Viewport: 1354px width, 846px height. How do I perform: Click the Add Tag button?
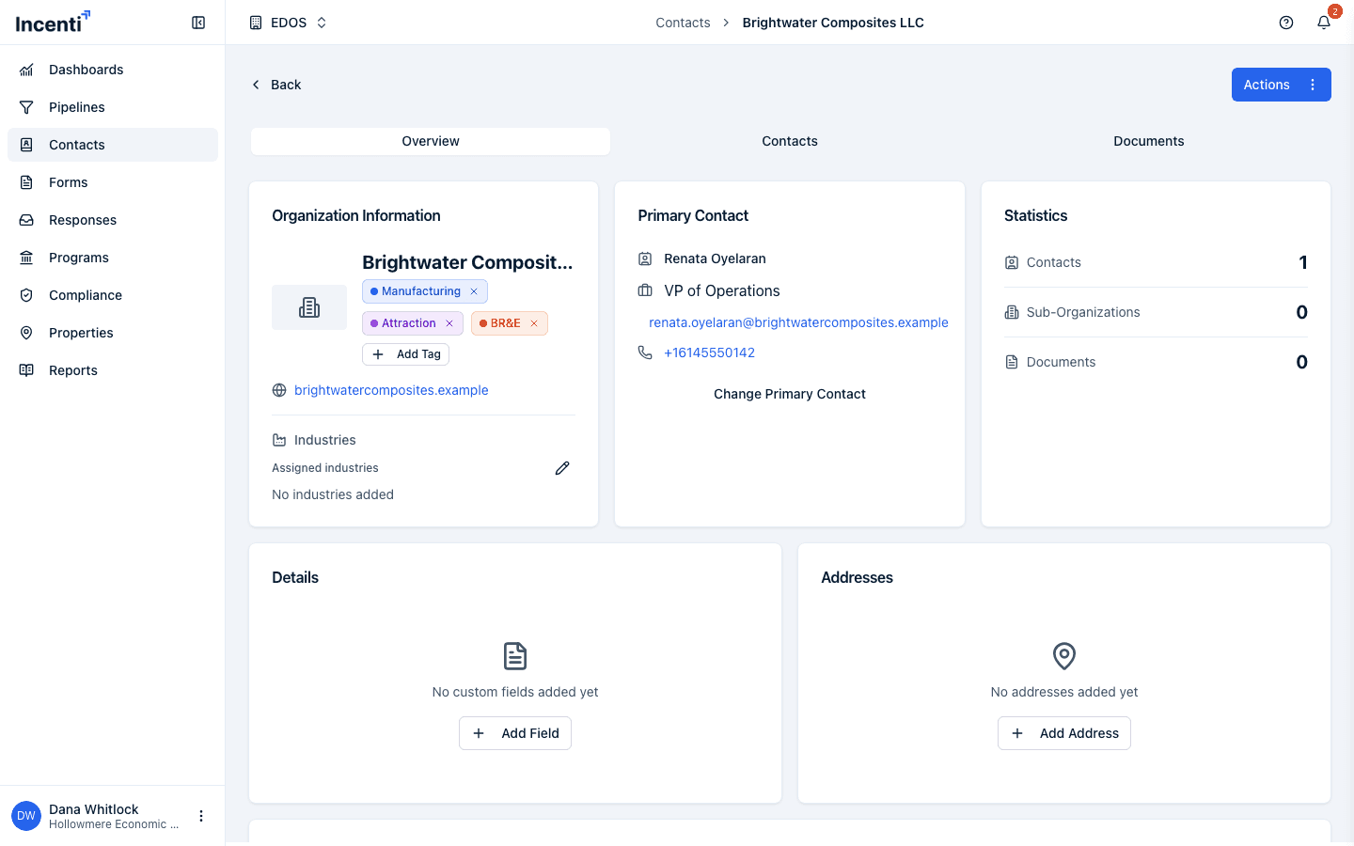[405, 354]
